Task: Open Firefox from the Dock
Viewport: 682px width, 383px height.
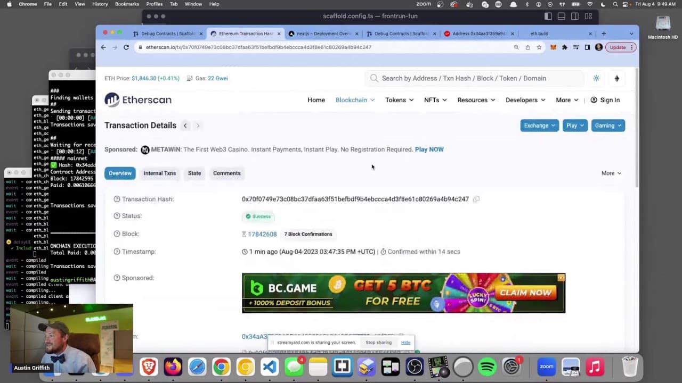Action: (x=173, y=367)
